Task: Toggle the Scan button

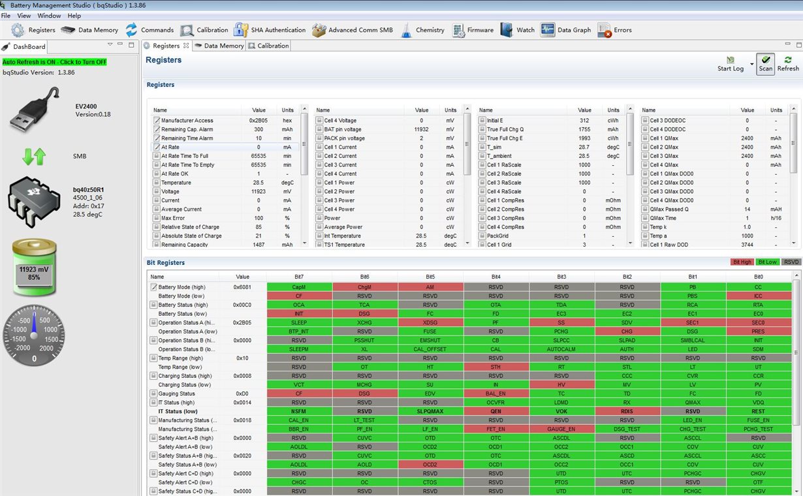Action: coord(765,63)
